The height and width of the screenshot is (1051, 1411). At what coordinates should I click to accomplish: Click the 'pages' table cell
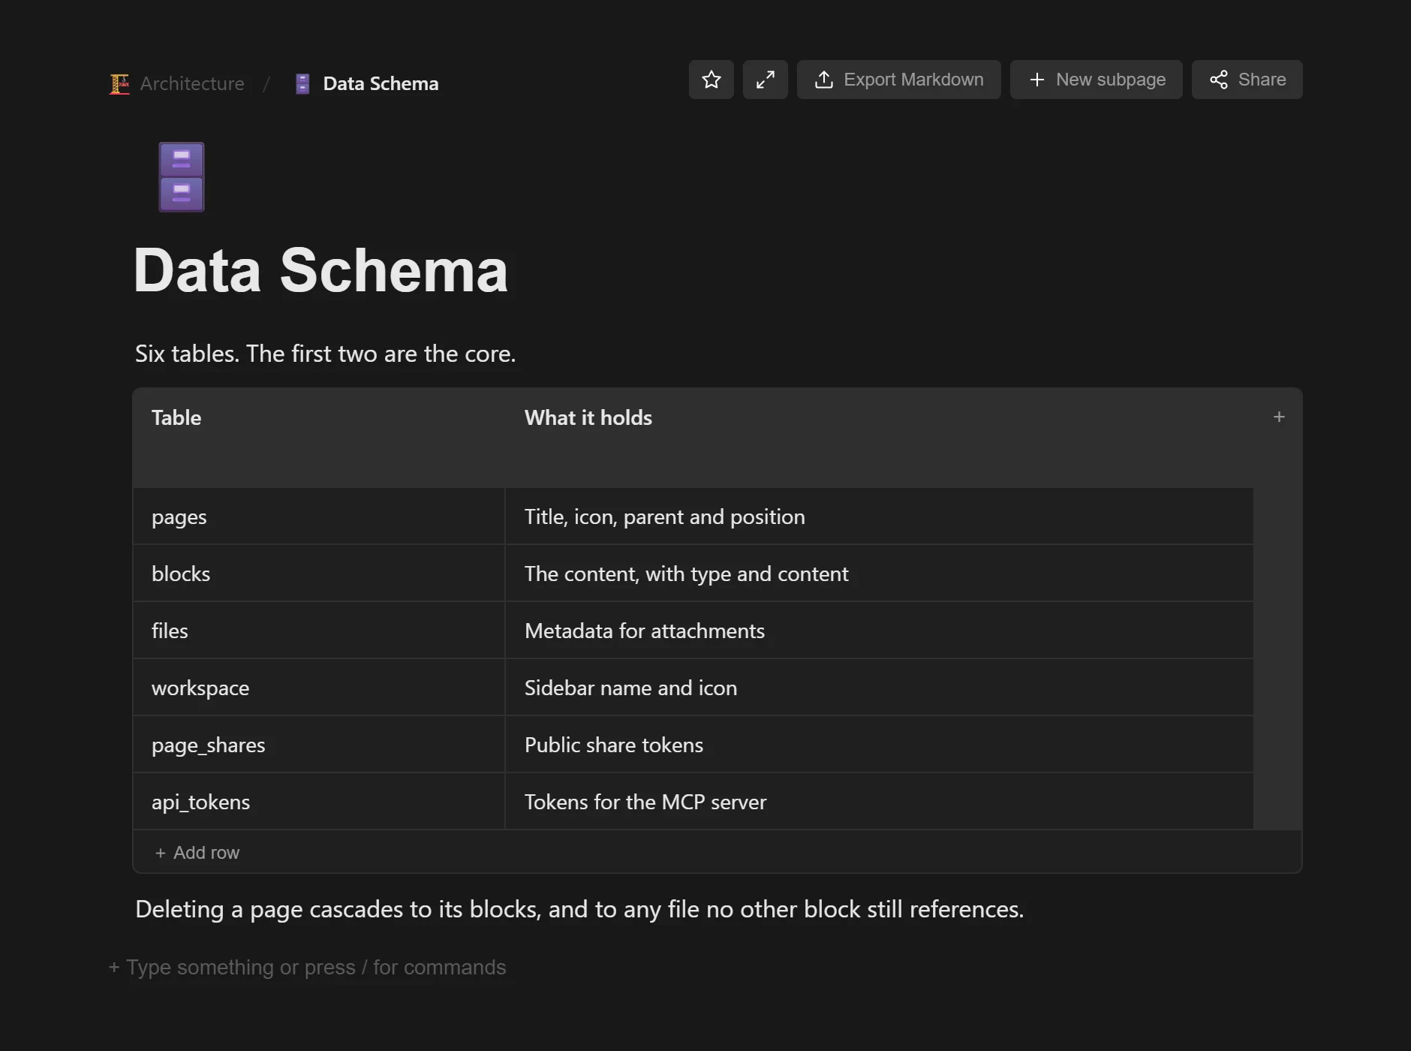(x=319, y=516)
